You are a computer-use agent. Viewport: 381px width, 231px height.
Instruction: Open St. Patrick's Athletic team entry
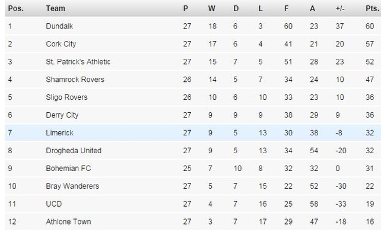tap(78, 62)
